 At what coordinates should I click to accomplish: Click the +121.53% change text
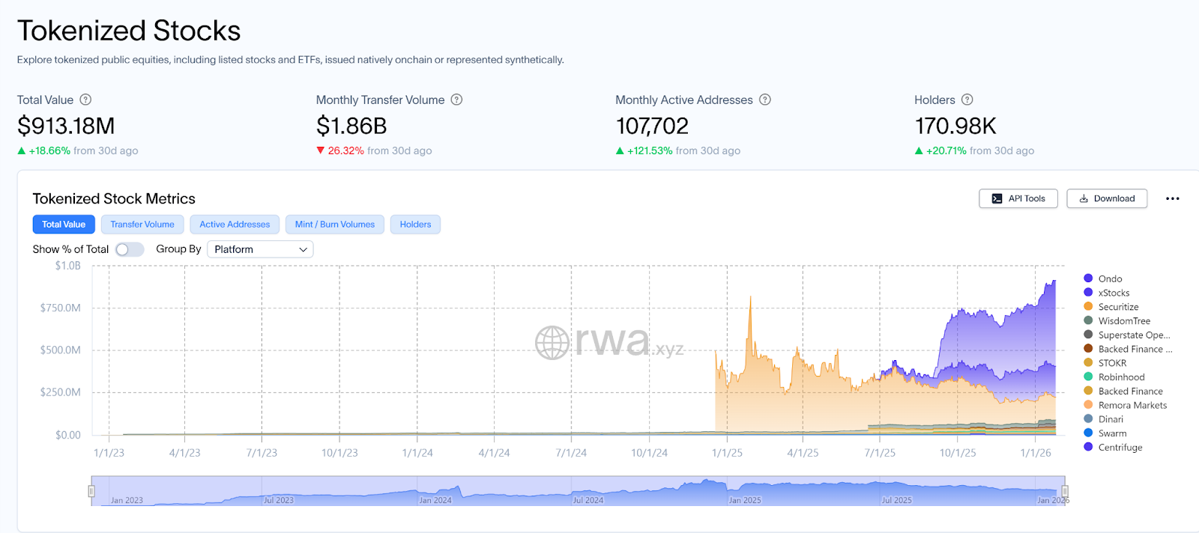point(650,150)
